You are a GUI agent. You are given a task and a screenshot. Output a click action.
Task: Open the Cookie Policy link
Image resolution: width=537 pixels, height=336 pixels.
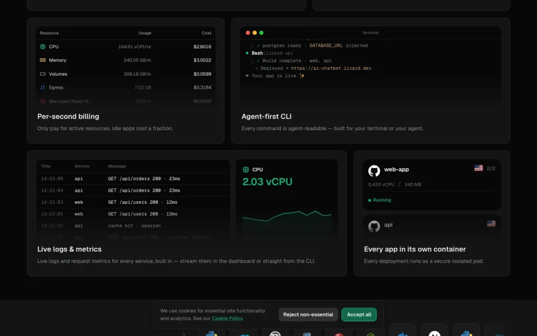pyautogui.click(x=228, y=319)
